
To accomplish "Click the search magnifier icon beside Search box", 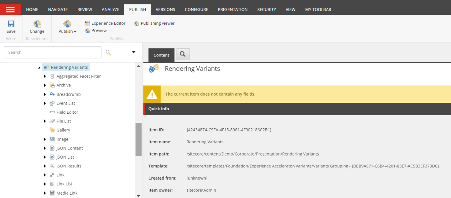I will [108, 52].
